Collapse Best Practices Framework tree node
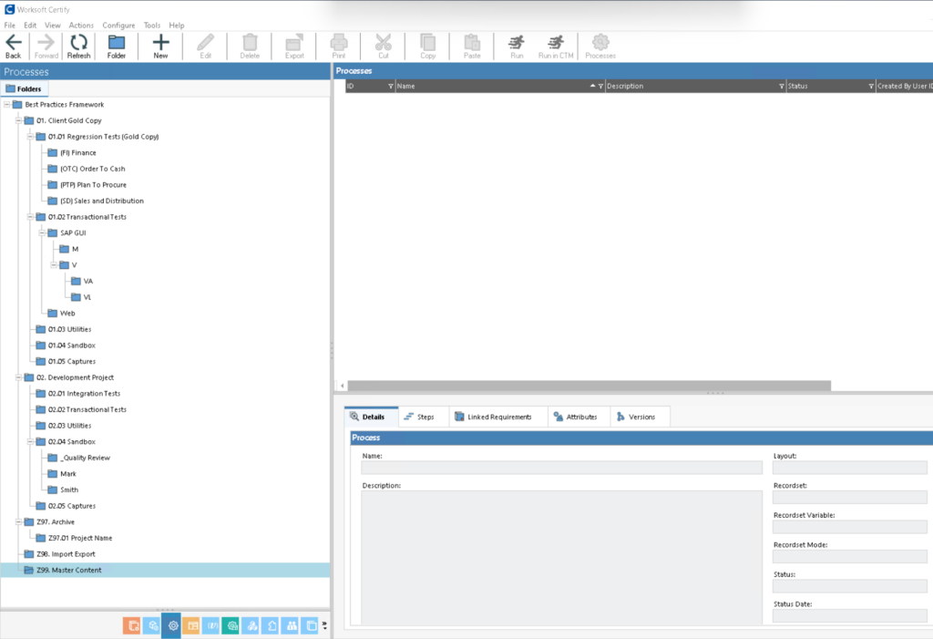Image resolution: width=933 pixels, height=639 pixels. [x=6, y=104]
